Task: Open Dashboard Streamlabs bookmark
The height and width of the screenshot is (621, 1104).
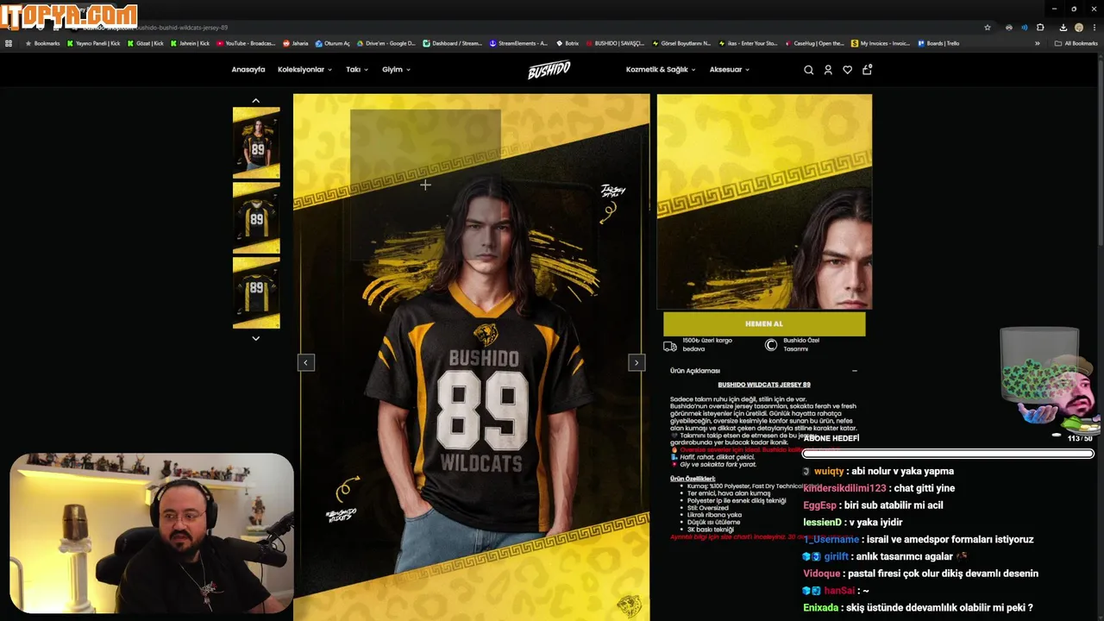Action: [453, 43]
